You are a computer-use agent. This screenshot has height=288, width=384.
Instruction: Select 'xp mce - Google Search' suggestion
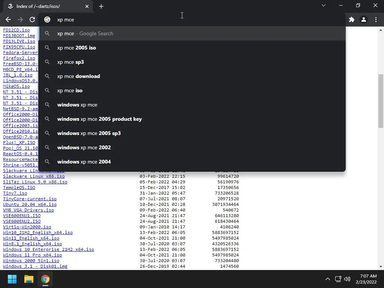click(192, 33)
